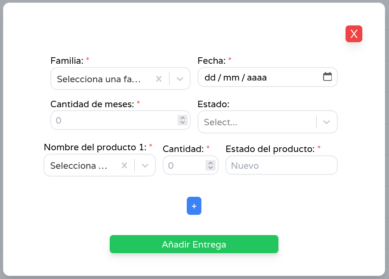Expand the Familia dropdown chevron

point(180,79)
